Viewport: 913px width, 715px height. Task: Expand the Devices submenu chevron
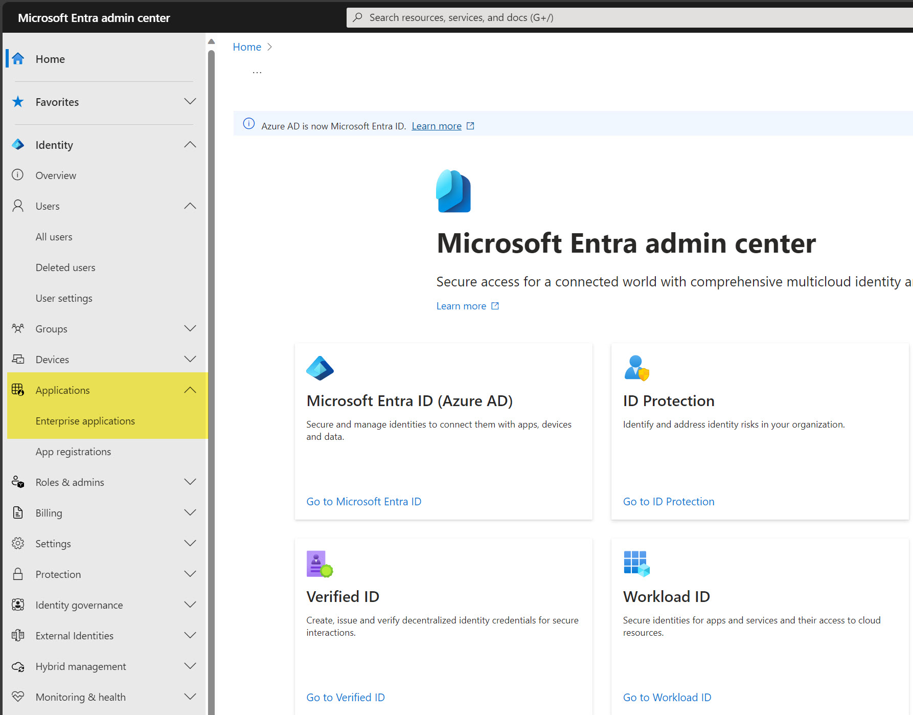pos(190,359)
